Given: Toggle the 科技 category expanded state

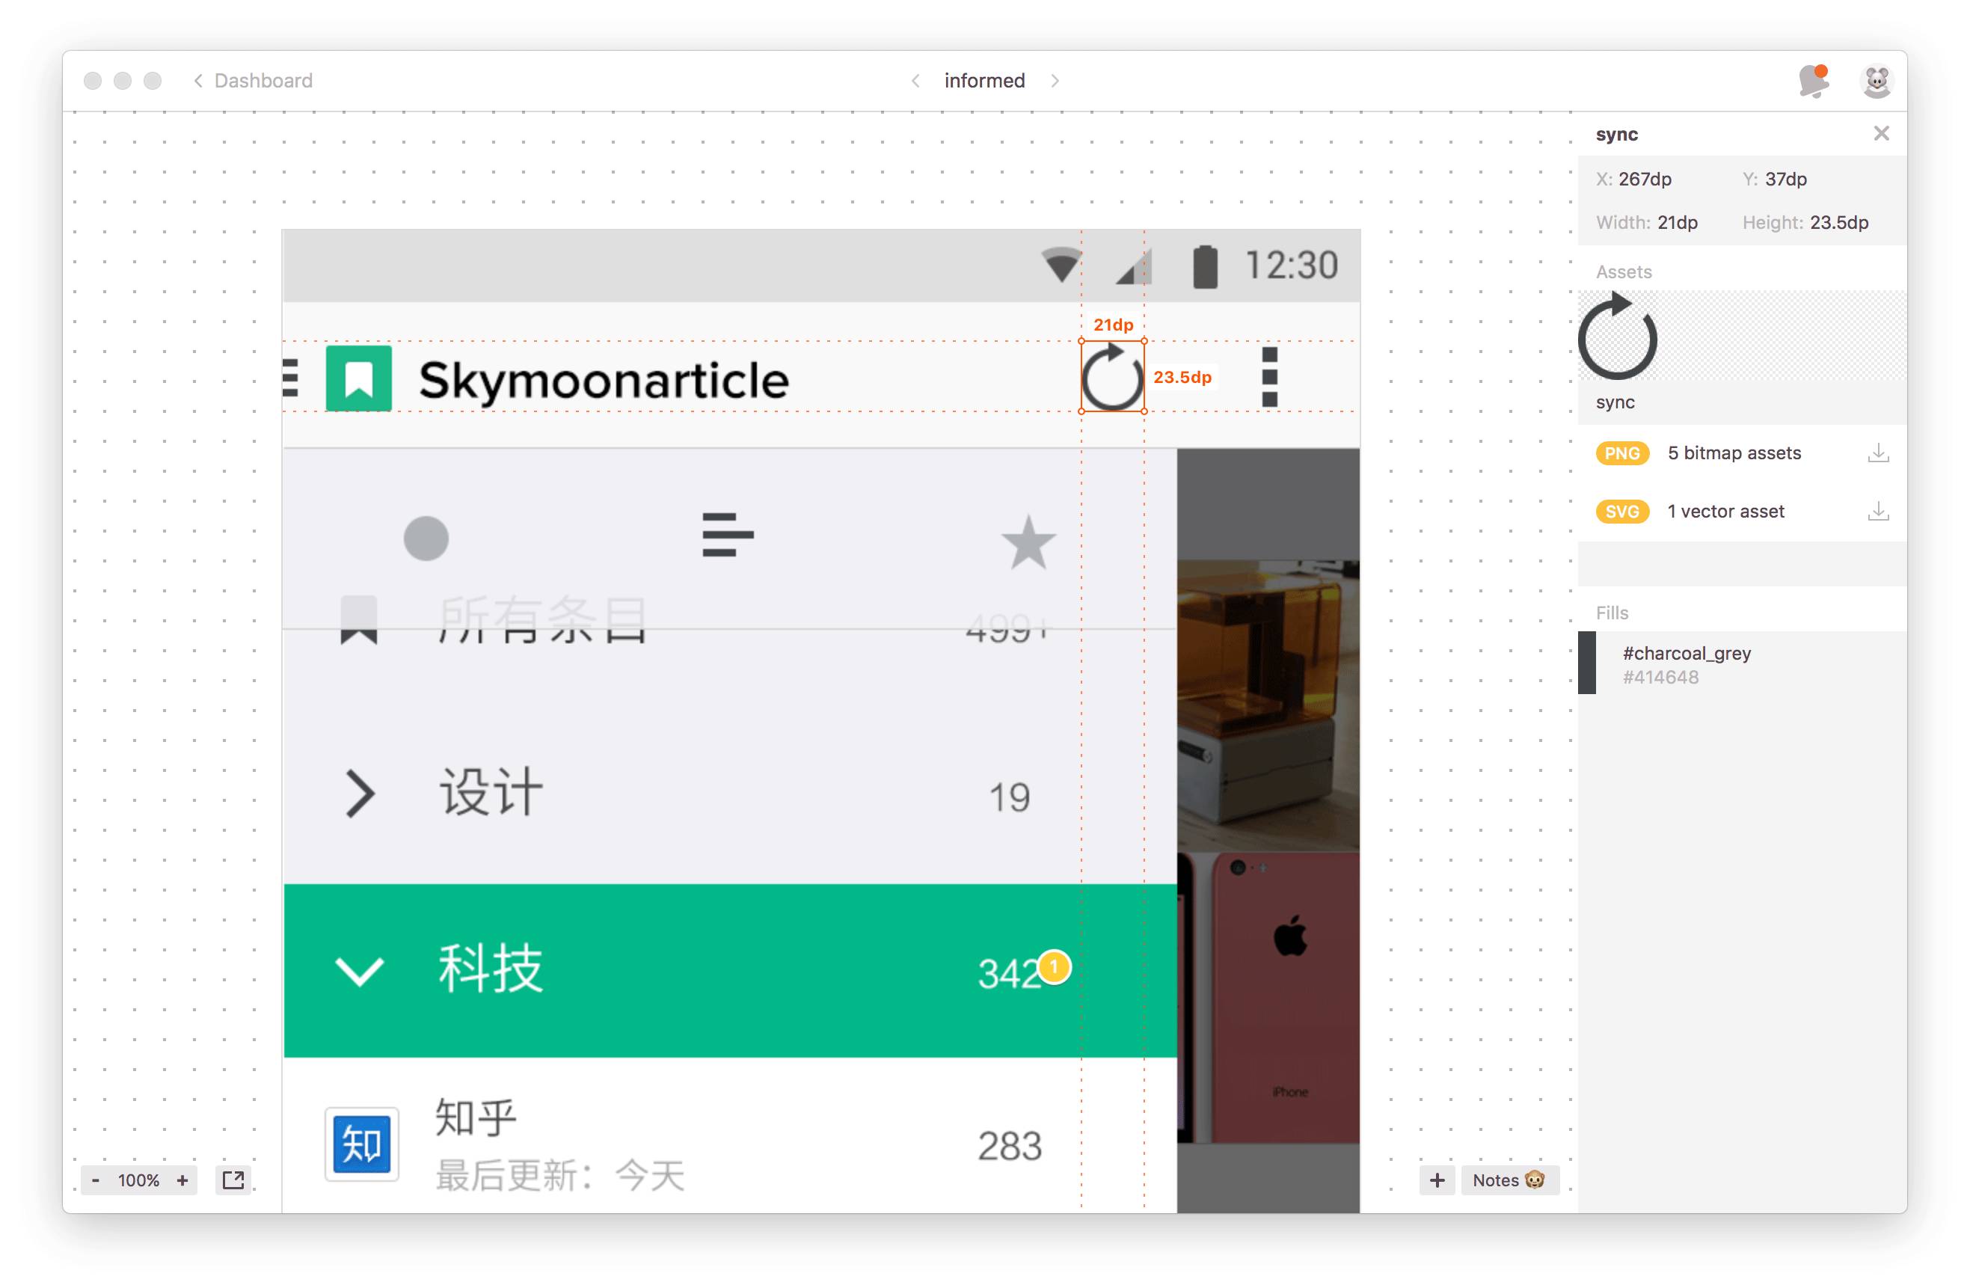Looking at the screenshot, I should click(x=355, y=972).
